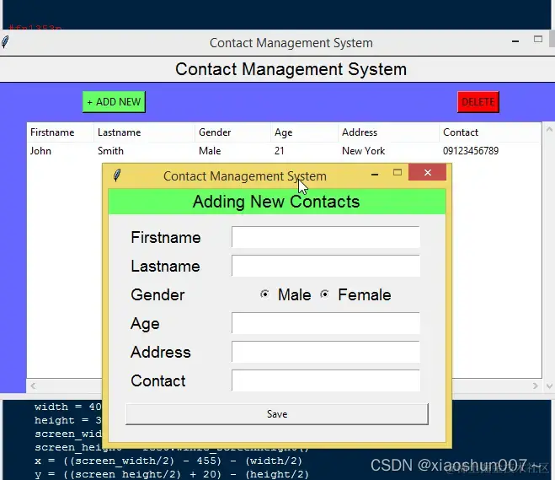Screen dimensions: 555x480
Task: Click the Gender column header
Action: click(x=233, y=132)
